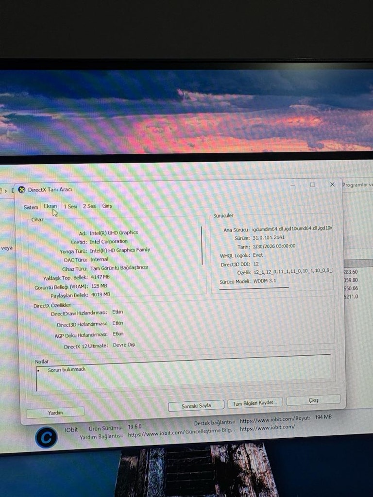Click the Intel(R) HD Graphics Family value

tap(120, 250)
